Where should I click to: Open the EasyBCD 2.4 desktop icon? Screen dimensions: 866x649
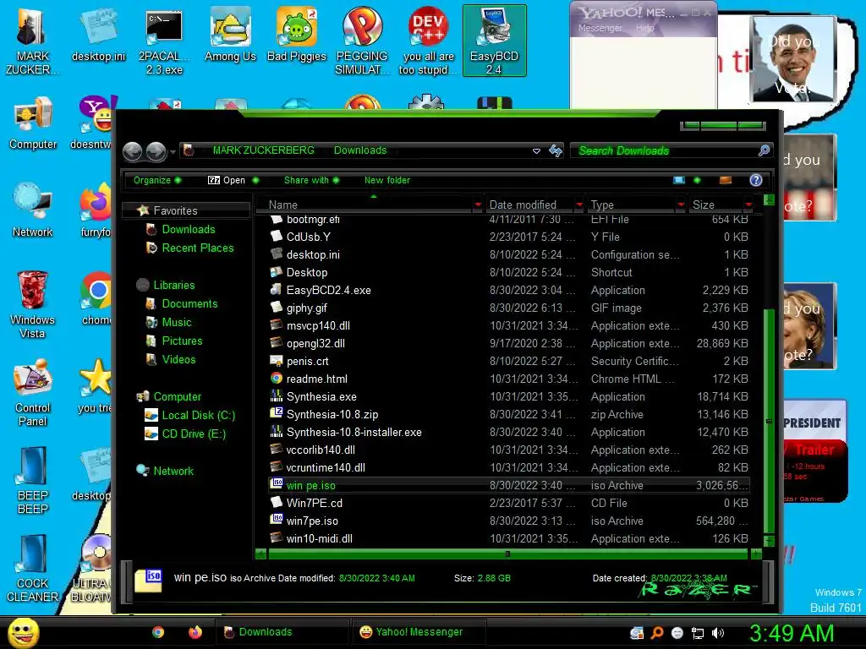pos(494,41)
